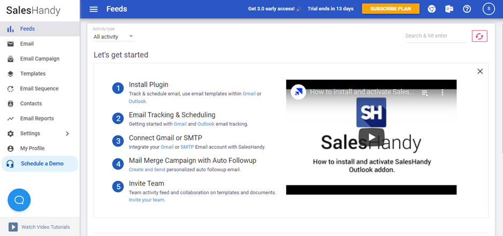Screen dimensions: 503x236
Task: Click Gmail link under Install Plugin
Action: [249, 94]
